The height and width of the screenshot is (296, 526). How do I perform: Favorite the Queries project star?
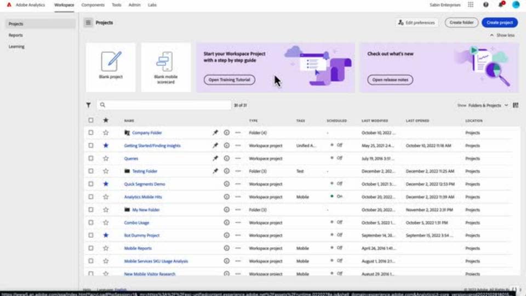click(x=106, y=158)
